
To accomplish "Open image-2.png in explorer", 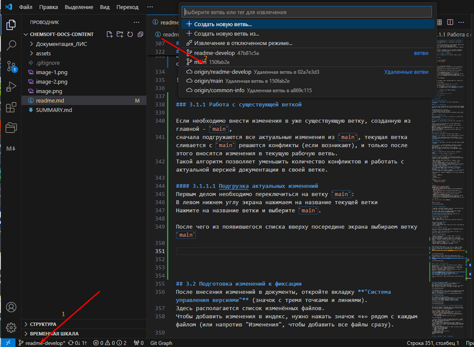I will [x=84, y=82].
